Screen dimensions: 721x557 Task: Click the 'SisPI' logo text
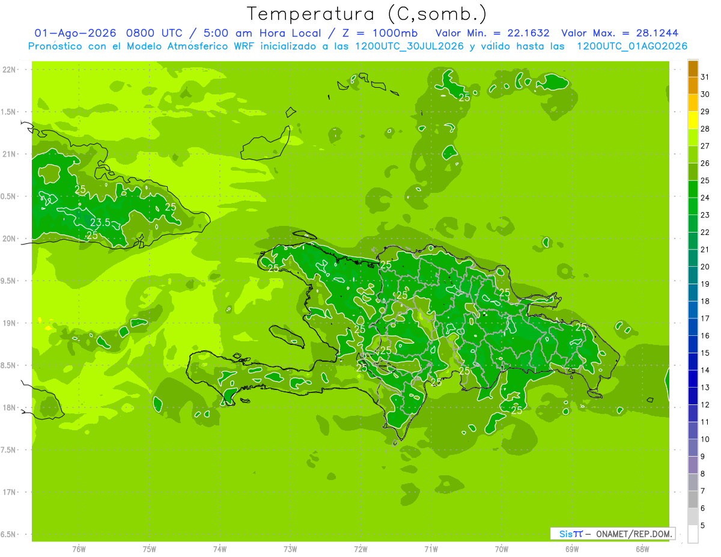tap(571, 534)
